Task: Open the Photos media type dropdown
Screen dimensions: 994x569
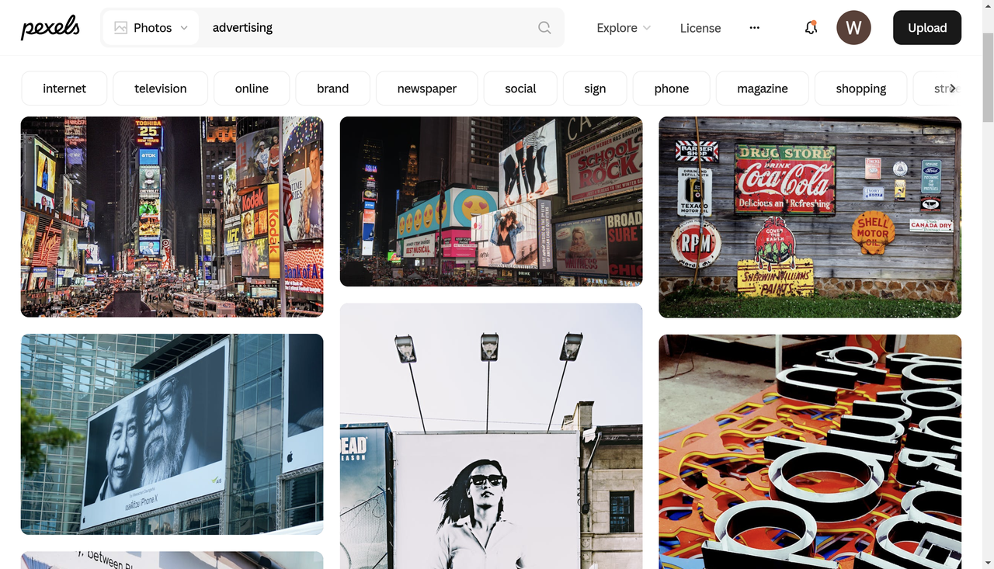Action: coord(151,27)
